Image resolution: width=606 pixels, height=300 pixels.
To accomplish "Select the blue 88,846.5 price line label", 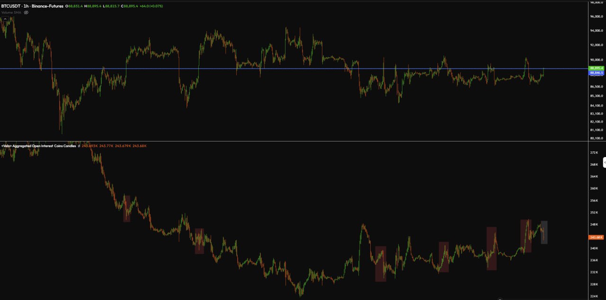I will (596, 73).
